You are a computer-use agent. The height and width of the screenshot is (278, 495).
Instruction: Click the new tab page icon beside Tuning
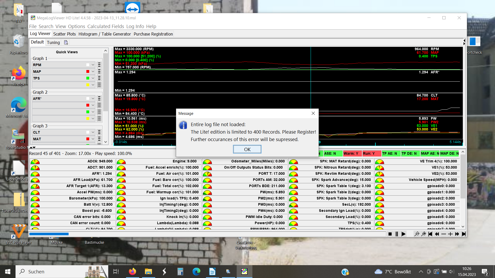66,42
